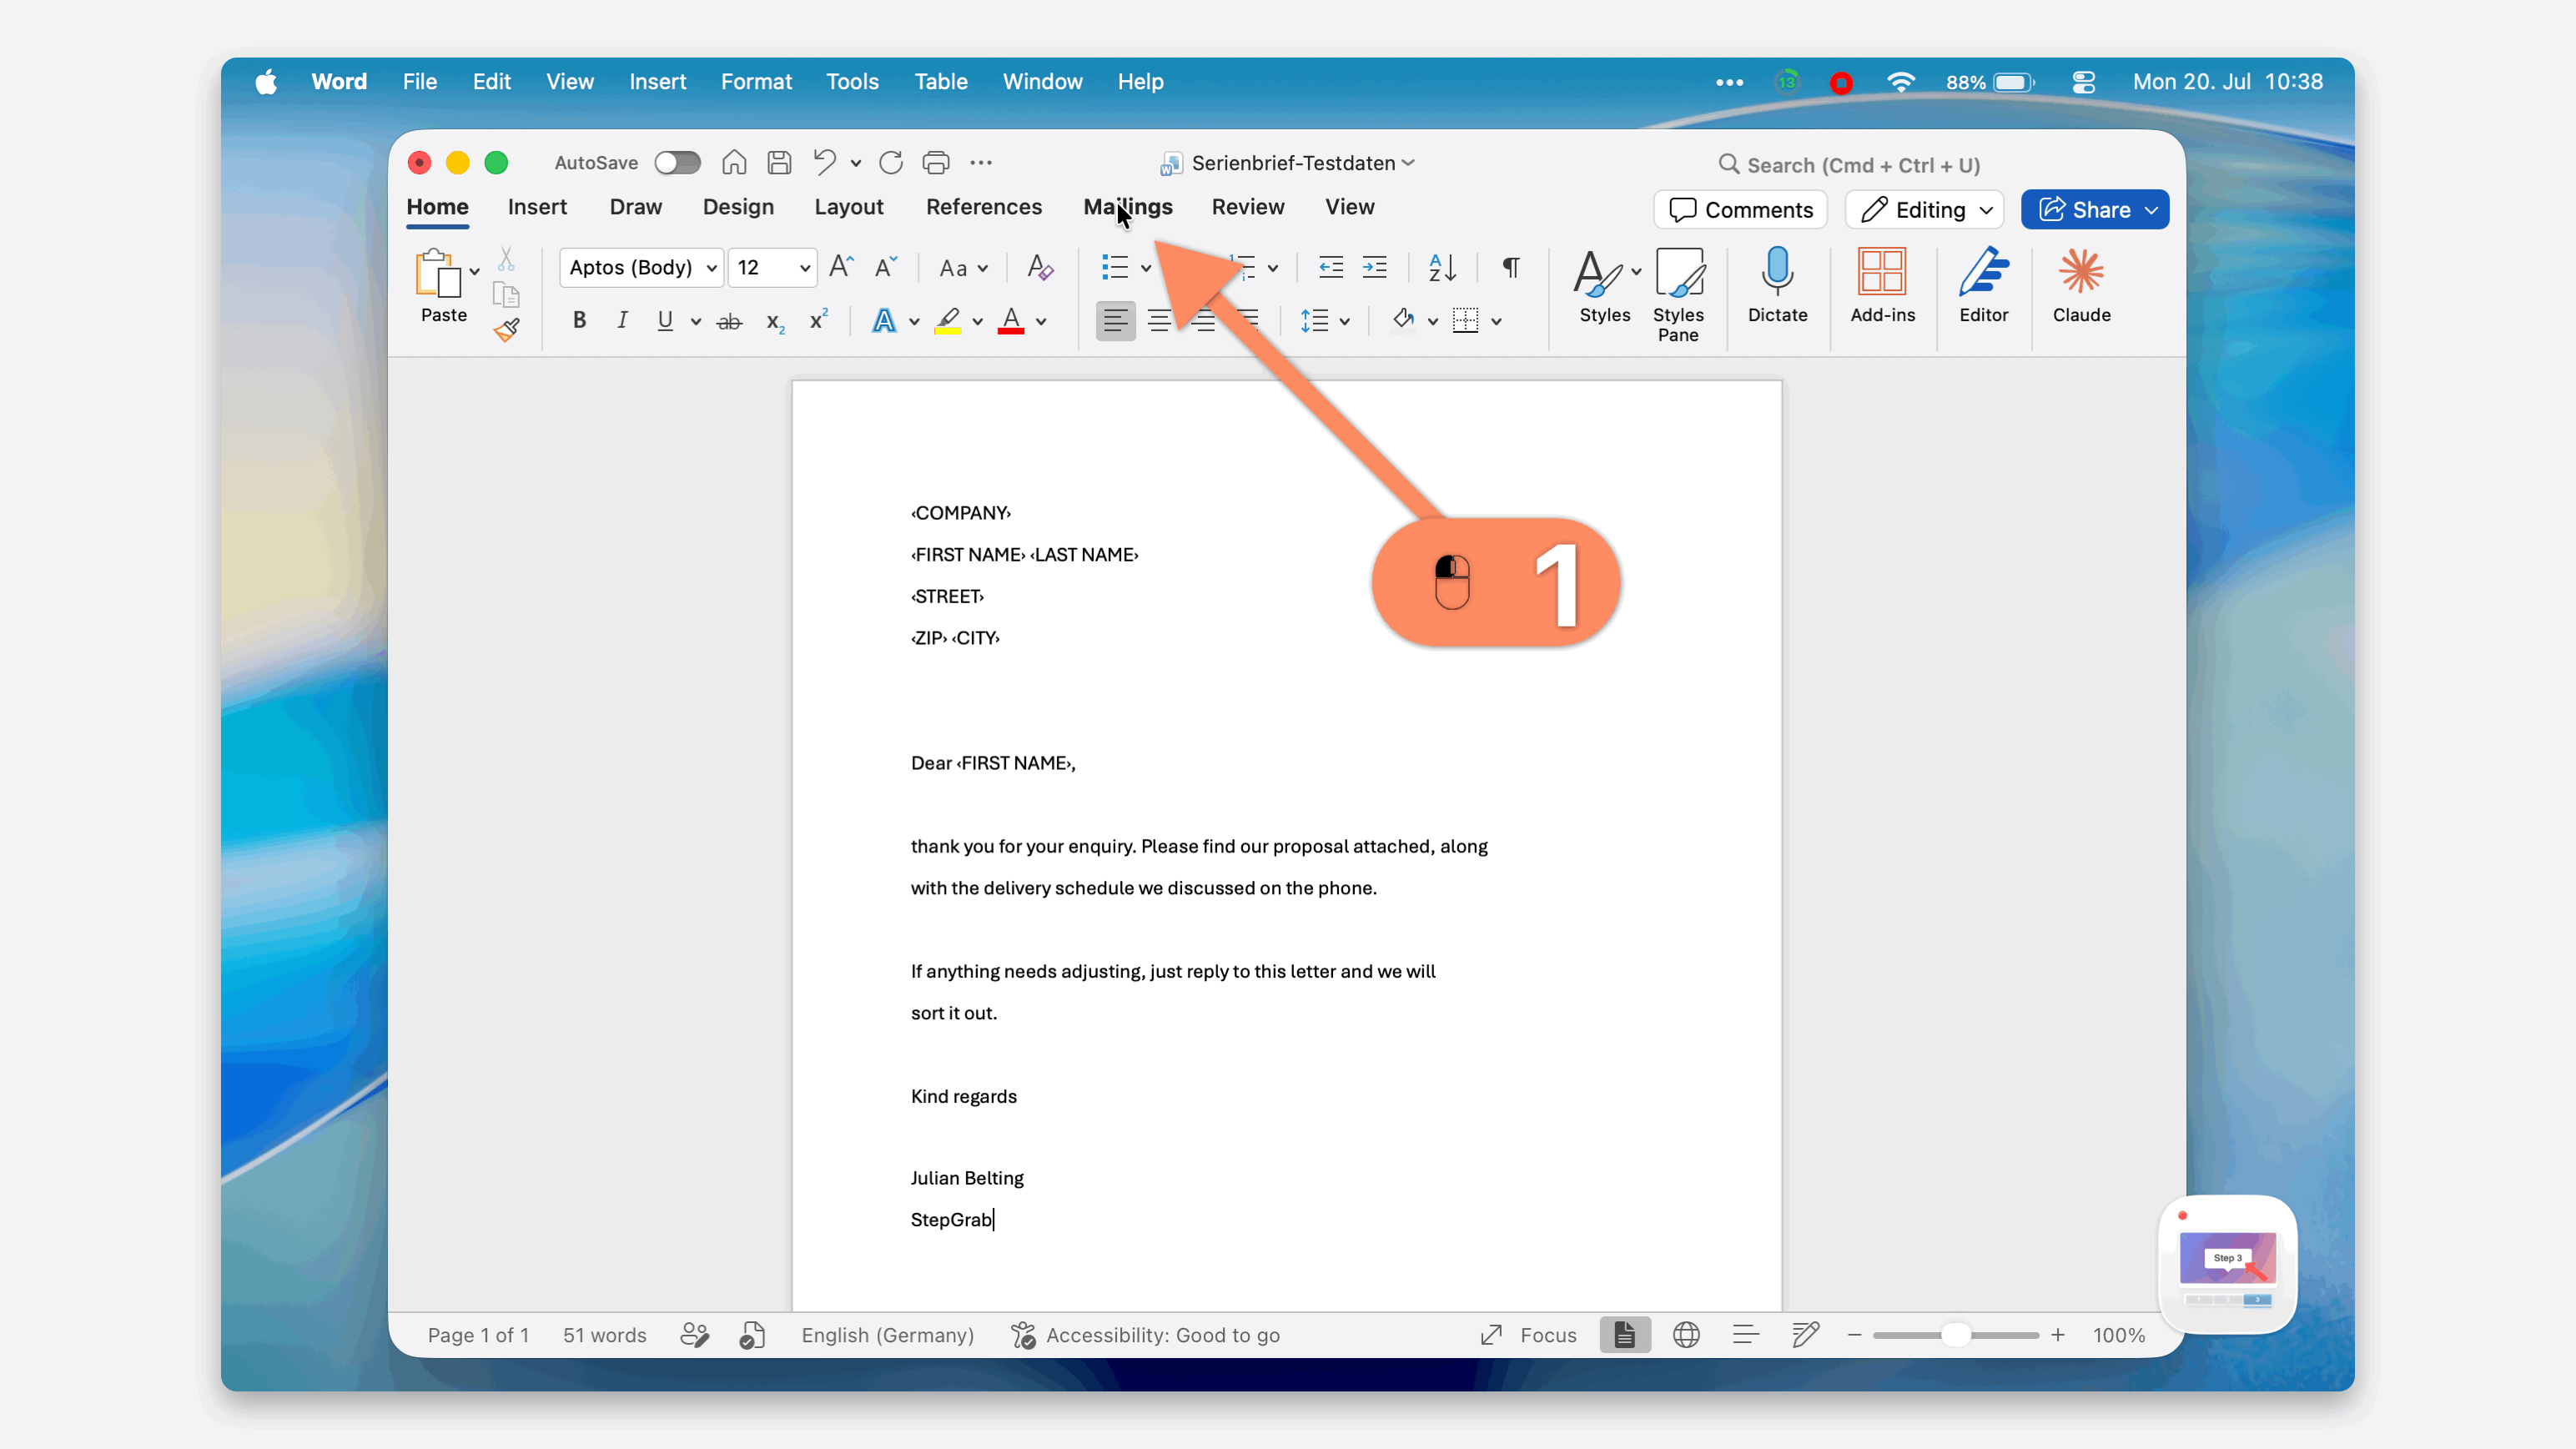Print the document with printer icon
2576x1449 pixels.
(936, 163)
